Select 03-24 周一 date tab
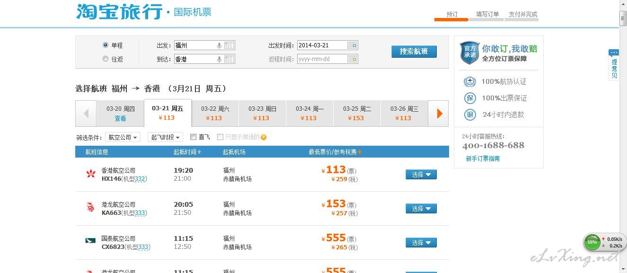 pos(309,114)
